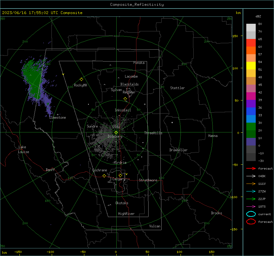Viewport: 274px width, 256px height.
Task: Click the cyan current ellipse legend icon
Action: click(x=251, y=214)
